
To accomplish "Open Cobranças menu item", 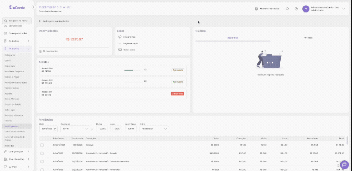I will click(x=10, y=110).
